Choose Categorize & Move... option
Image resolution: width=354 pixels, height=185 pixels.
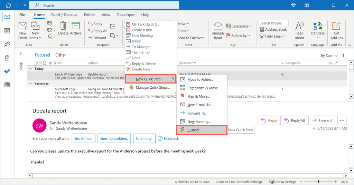[x=202, y=88]
